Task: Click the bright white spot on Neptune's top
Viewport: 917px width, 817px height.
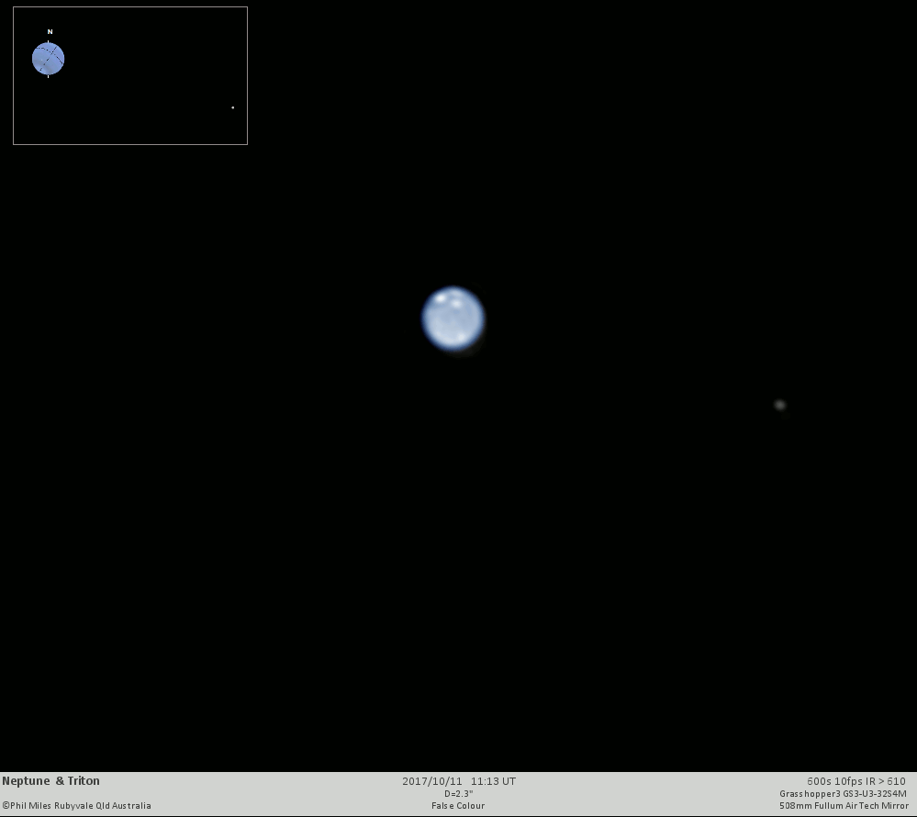Action: 441,299
